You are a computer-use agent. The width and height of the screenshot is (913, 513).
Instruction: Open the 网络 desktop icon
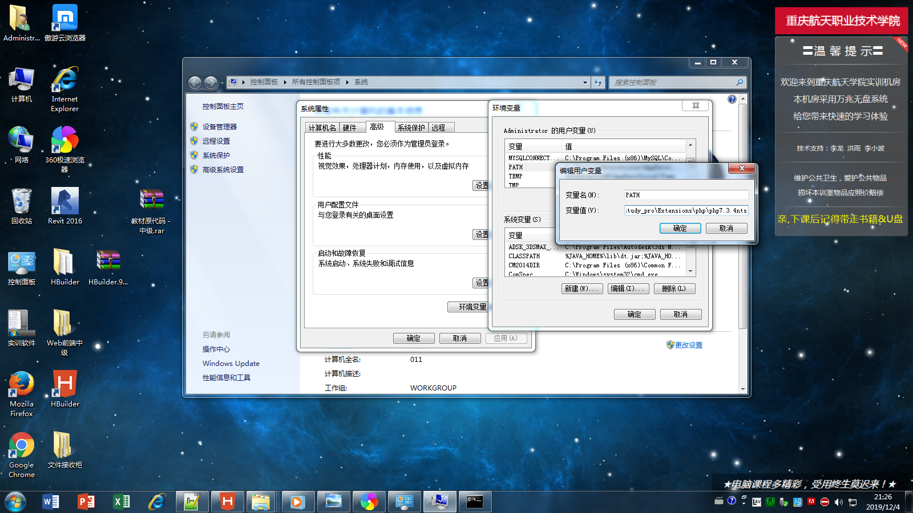[22, 145]
